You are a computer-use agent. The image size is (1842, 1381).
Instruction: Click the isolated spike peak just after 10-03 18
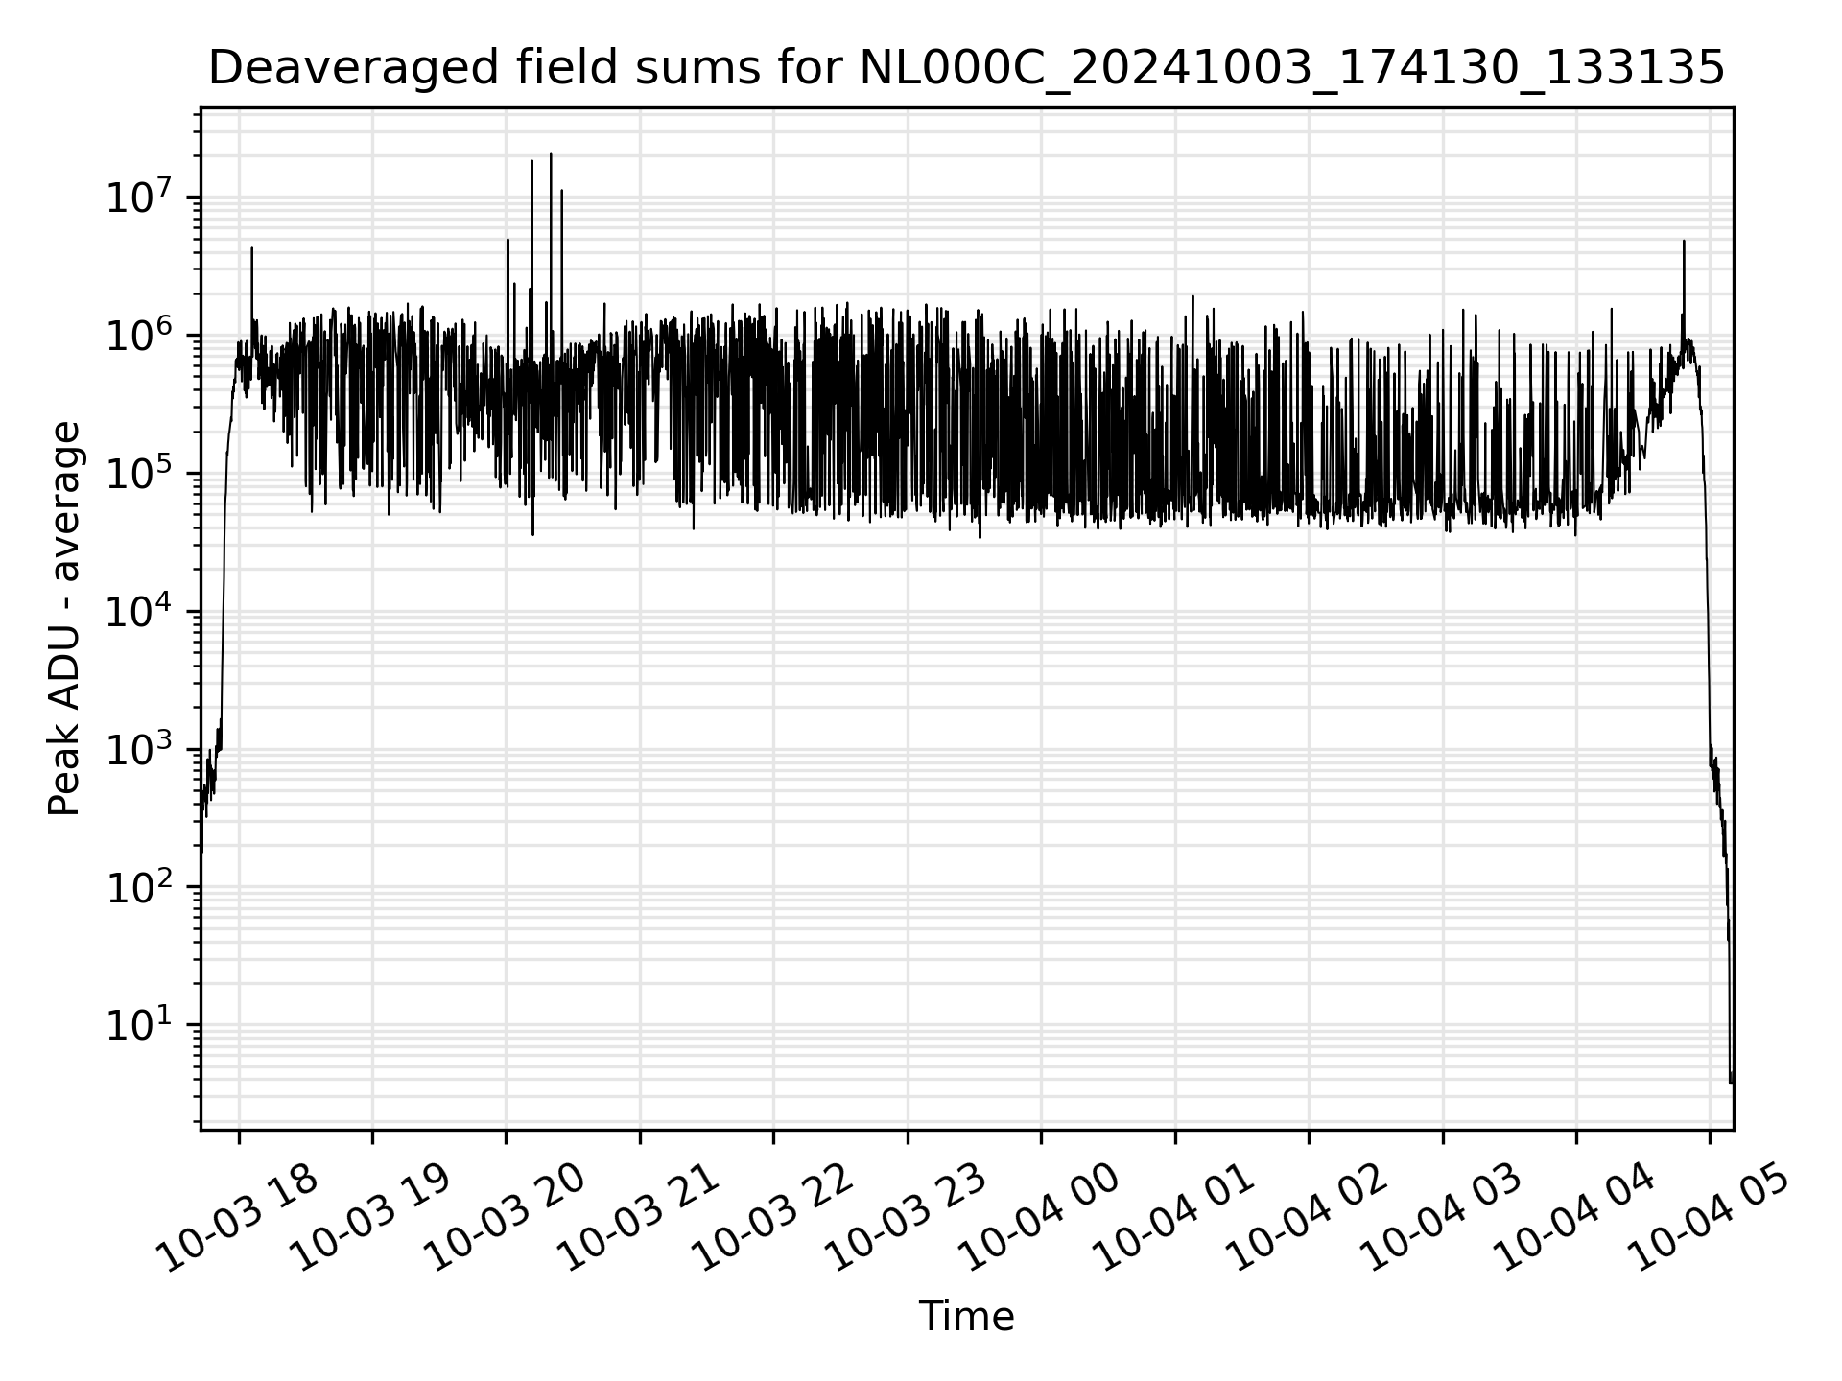(x=252, y=248)
